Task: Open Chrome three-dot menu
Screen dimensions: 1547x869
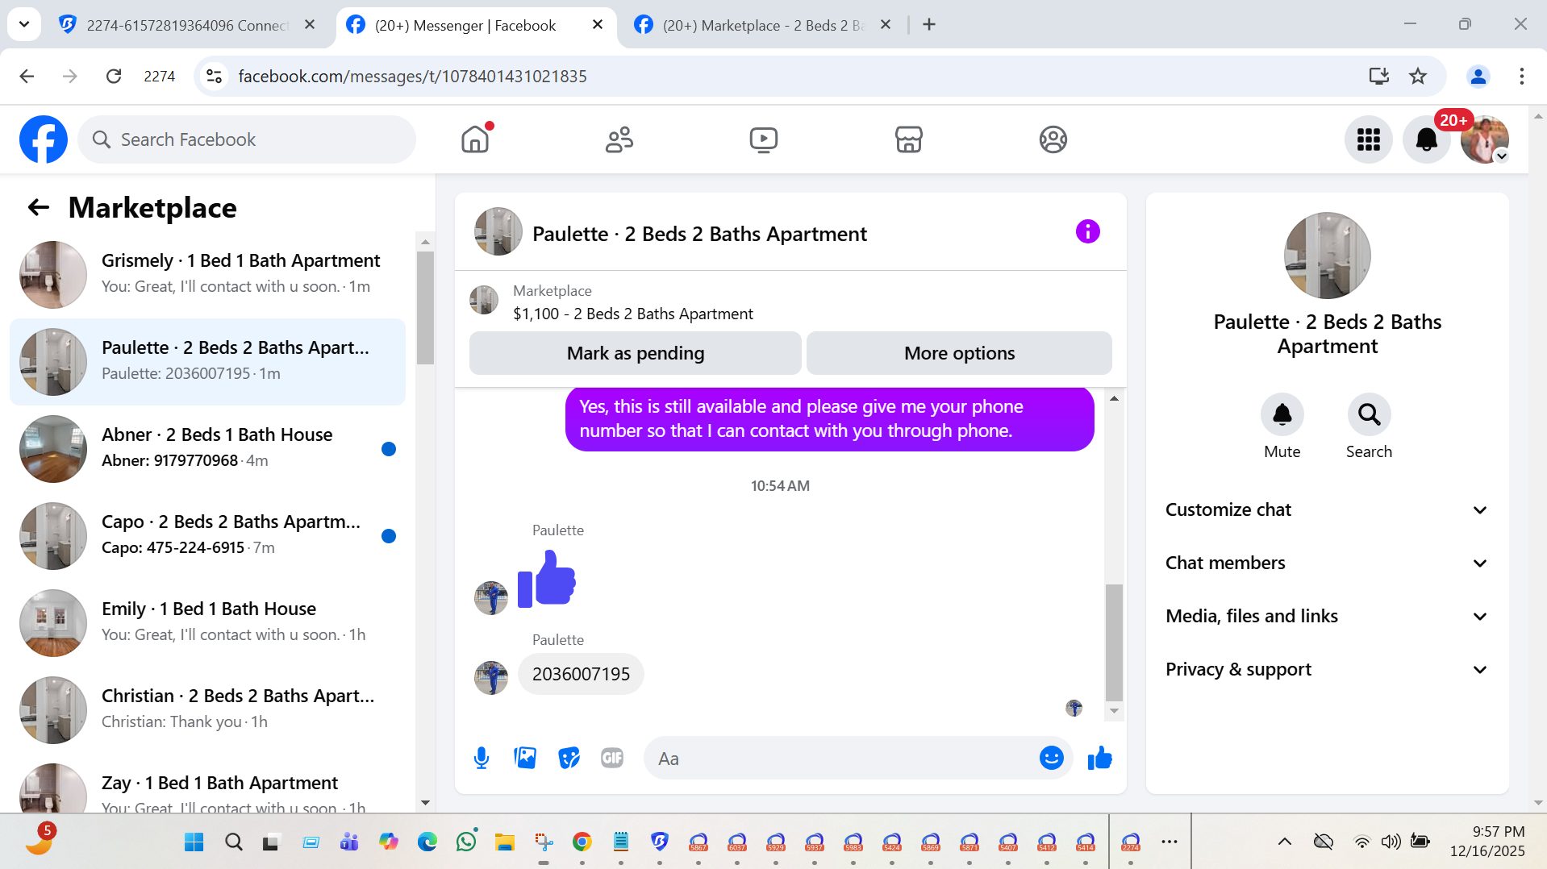Action: pos(1521,76)
